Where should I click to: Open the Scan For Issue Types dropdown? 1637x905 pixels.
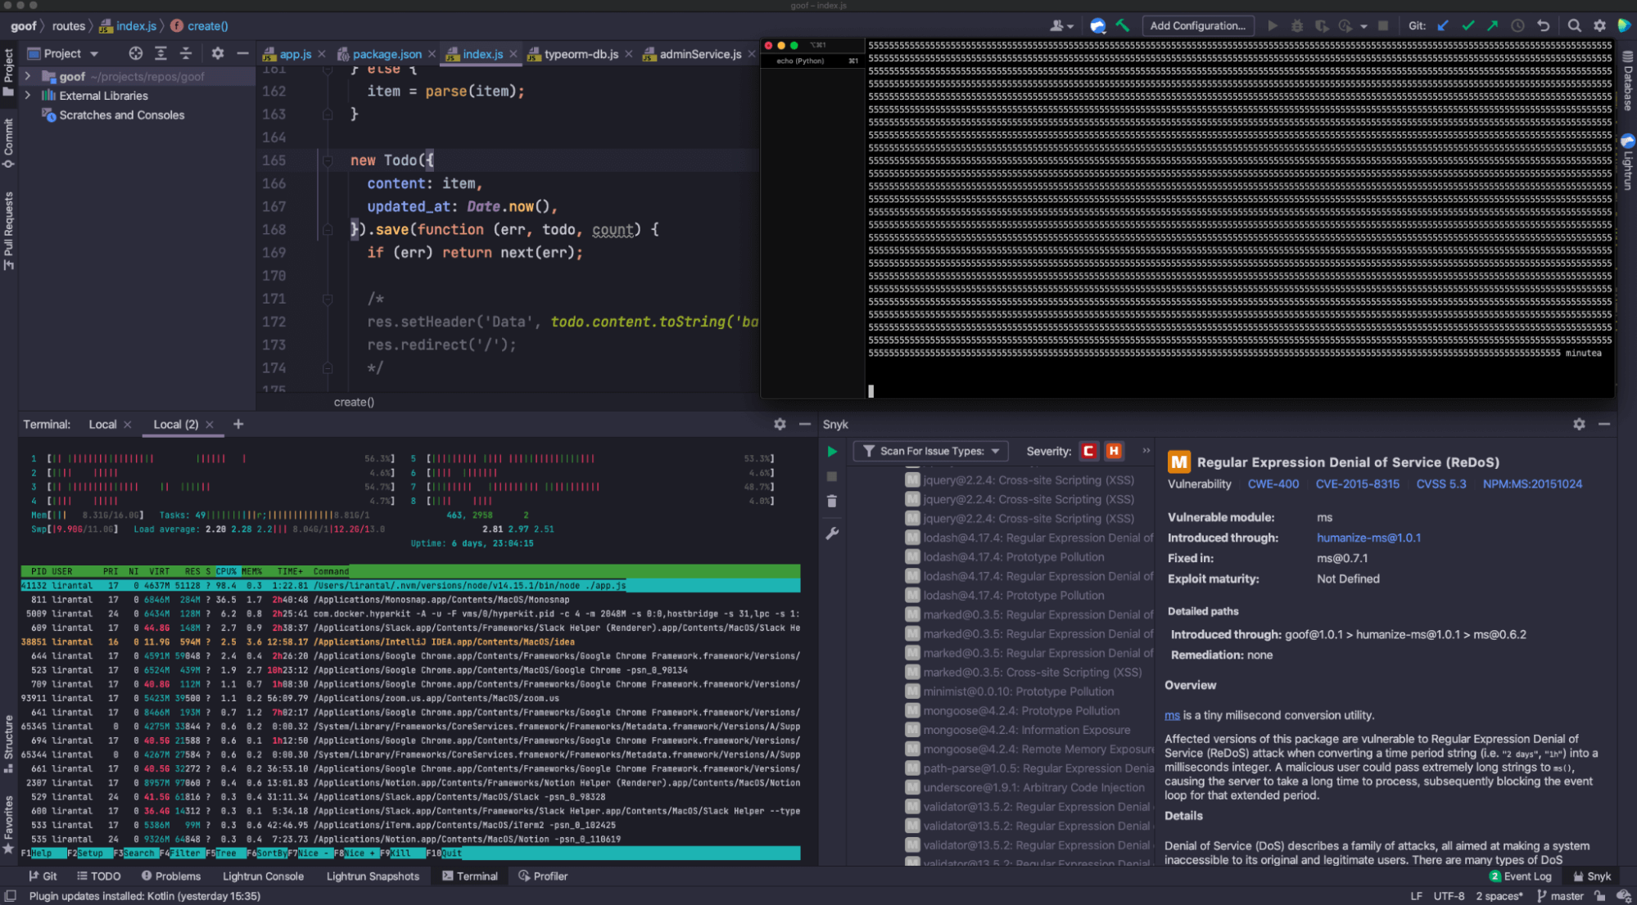[x=930, y=451]
